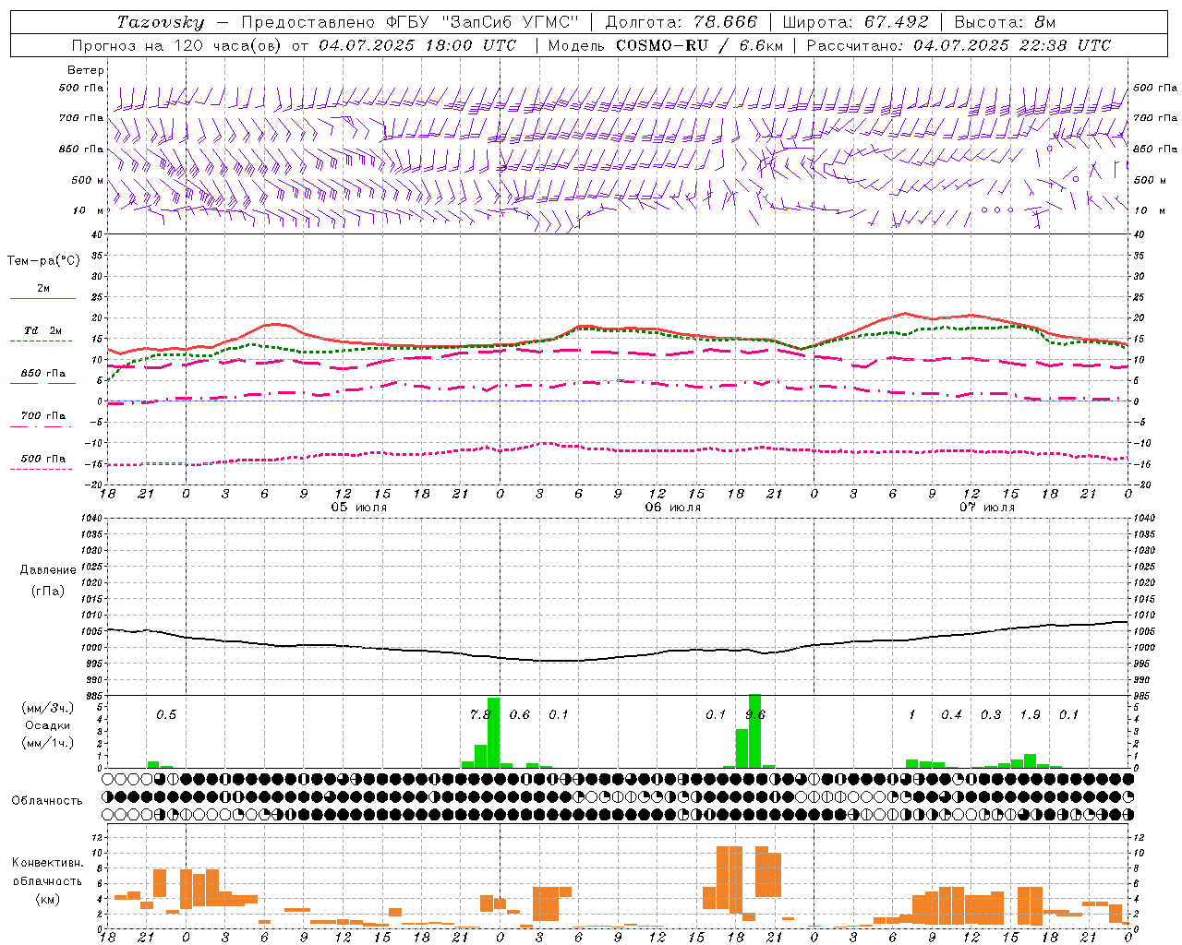
Task: Click the tall green precipitation bar below "9.6"
Action: 754,731
